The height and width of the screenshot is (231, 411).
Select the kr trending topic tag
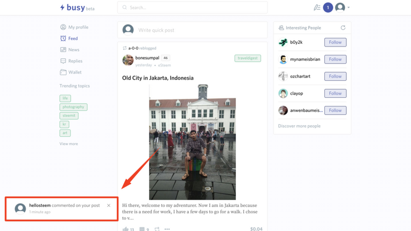click(64, 124)
